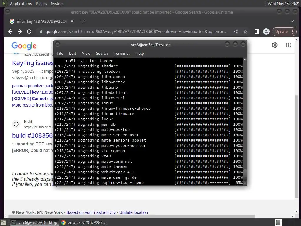
Task: Open terminal Search menu
Action: click(102, 53)
